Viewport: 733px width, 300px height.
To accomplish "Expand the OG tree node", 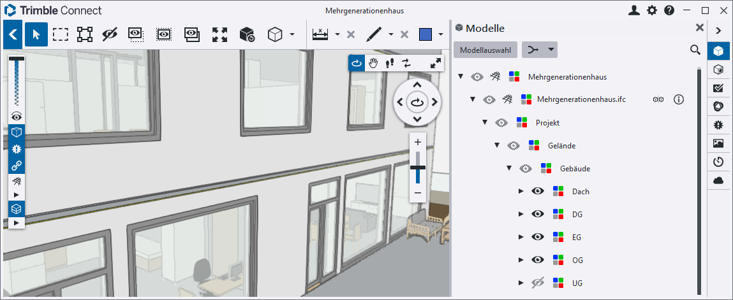I will click(x=521, y=260).
